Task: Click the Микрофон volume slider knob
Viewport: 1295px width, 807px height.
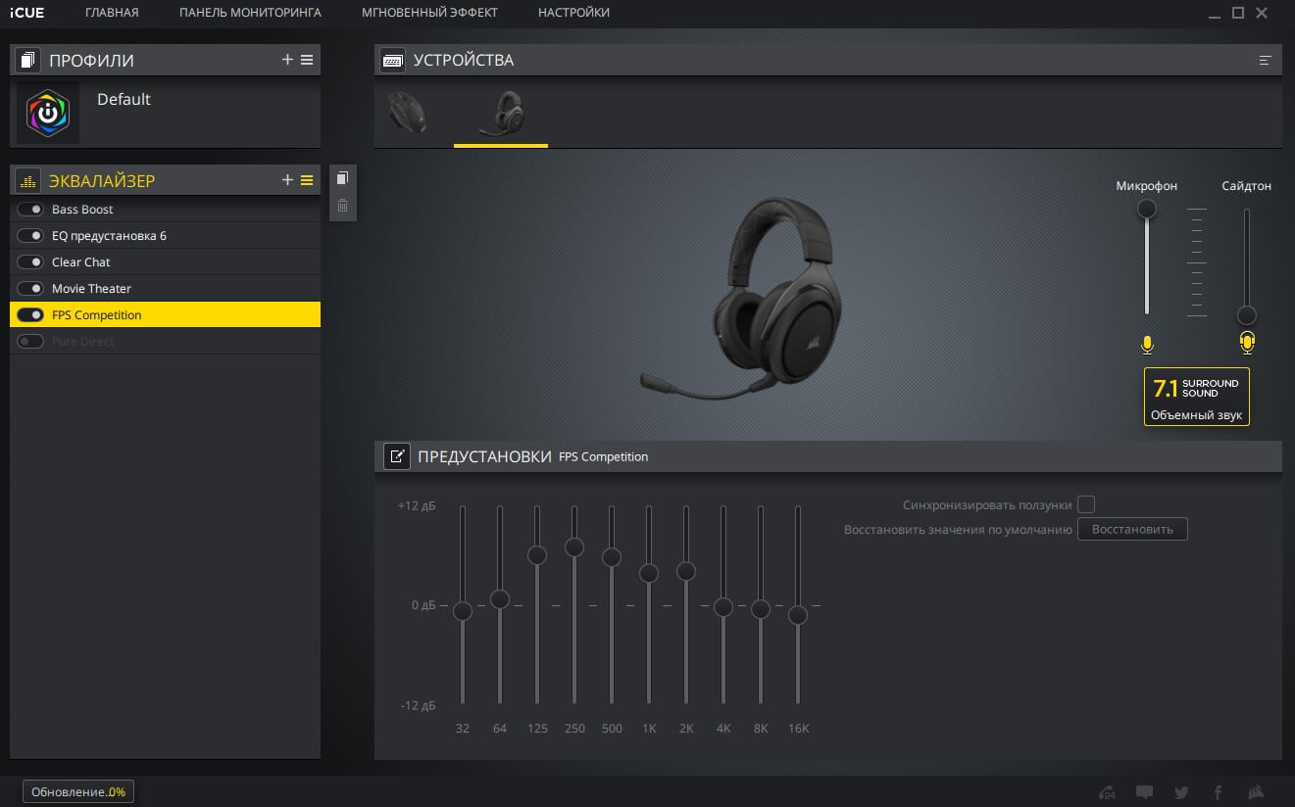Action: point(1147,209)
